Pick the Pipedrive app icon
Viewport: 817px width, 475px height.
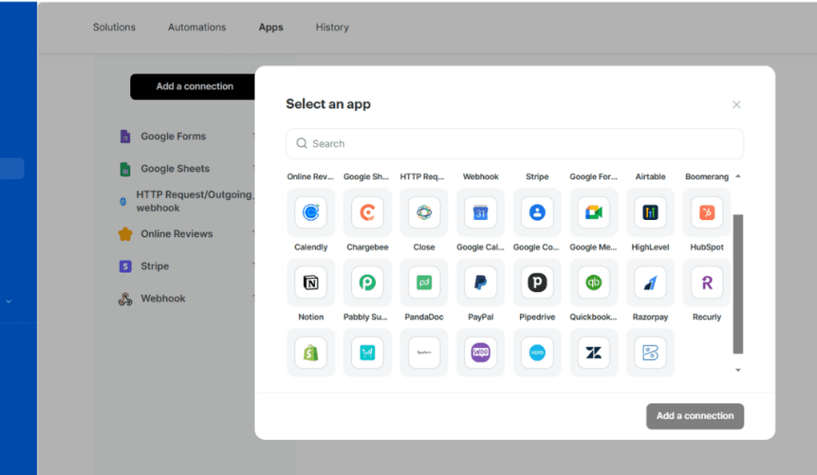coord(537,282)
